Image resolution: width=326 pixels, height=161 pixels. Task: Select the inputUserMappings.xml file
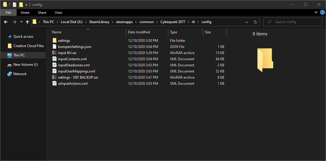pyautogui.click(x=76, y=71)
